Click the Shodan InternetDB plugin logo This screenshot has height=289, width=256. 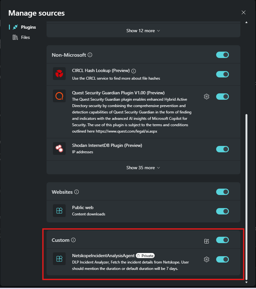click(x=59, y=148)
